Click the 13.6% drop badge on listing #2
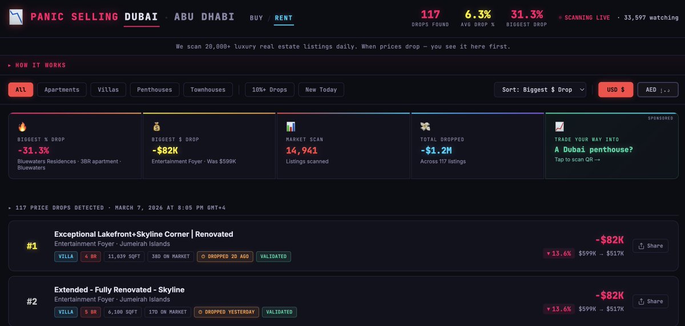The height and width of the screenshot is (326, 685). [x=559, y=309]
